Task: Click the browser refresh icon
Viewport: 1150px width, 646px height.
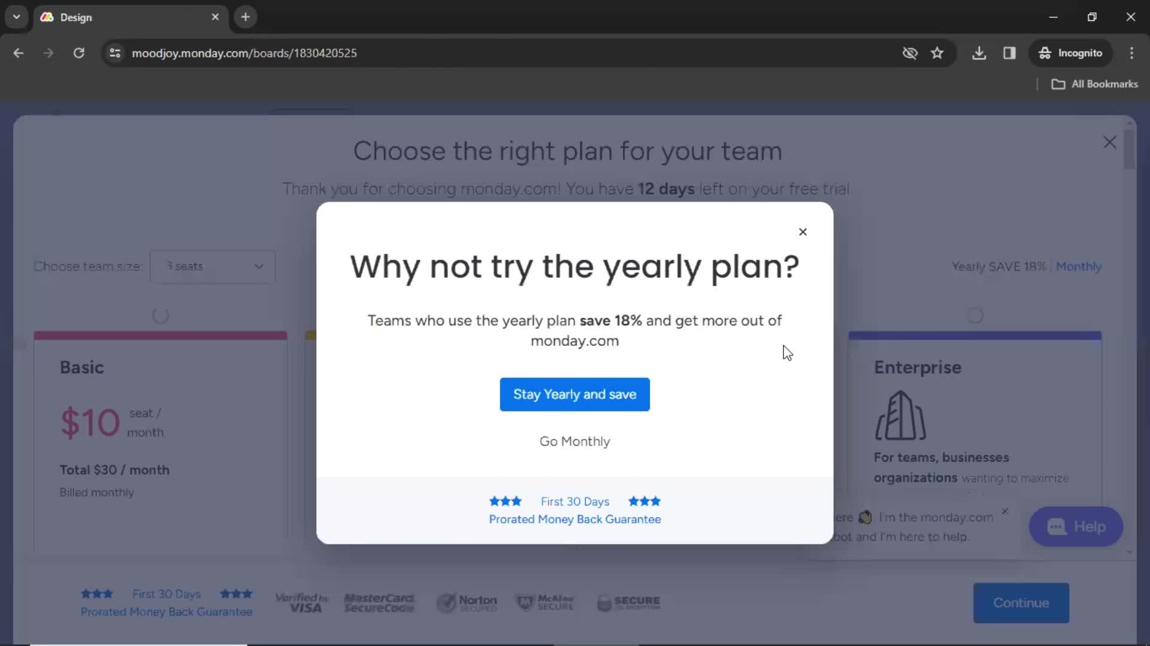Action: point(78,53)
